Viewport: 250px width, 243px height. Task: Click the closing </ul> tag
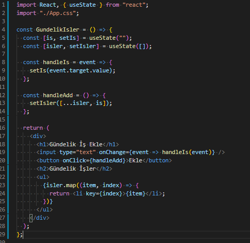pyautogui.click(x=44, y=209)
